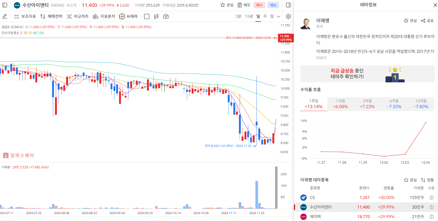Click the 매수 buy button
This screenshot has height=221, width=438.
pyautogui.click(x=259, y=5)
